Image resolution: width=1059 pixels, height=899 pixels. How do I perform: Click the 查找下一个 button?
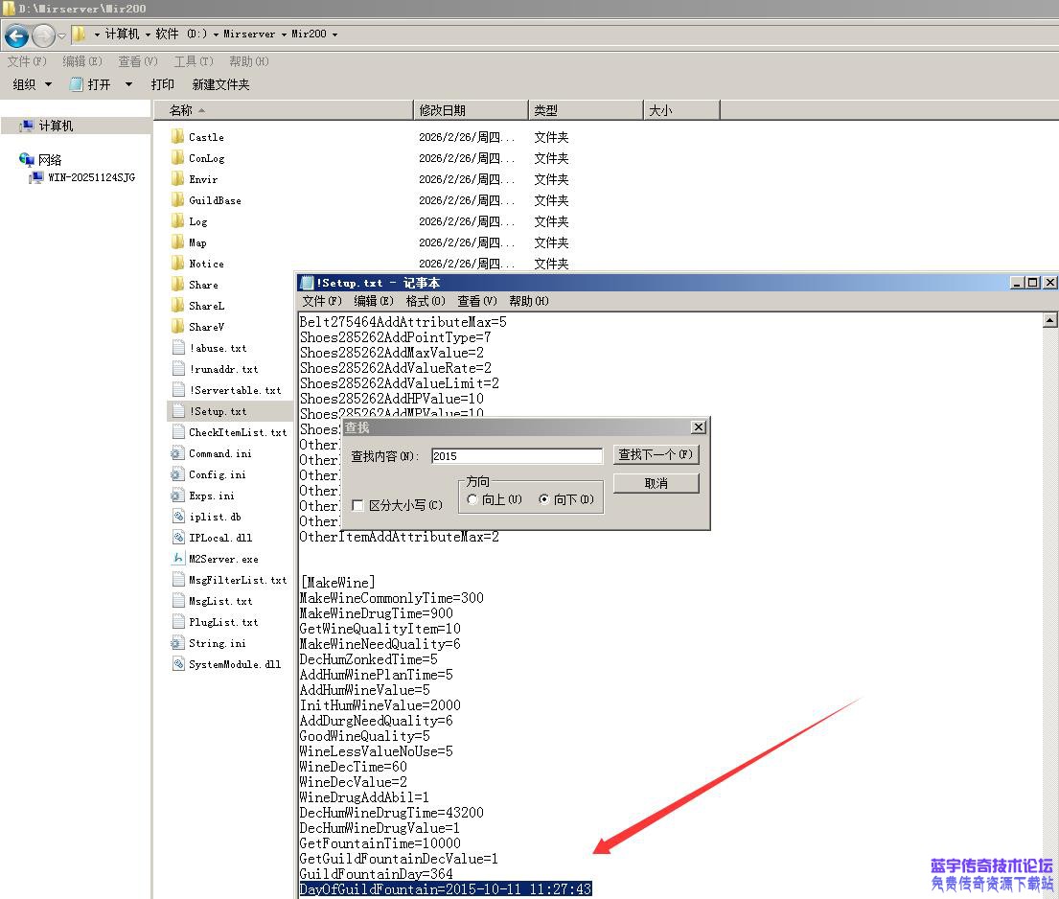coord(656,454)
